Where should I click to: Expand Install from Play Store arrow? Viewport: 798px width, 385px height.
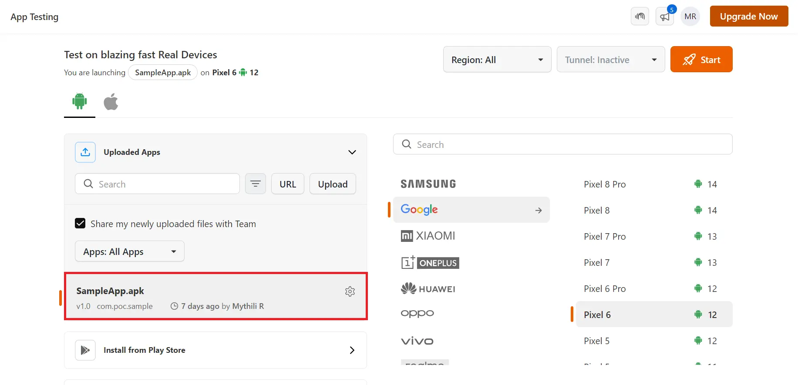coord(352,350)
